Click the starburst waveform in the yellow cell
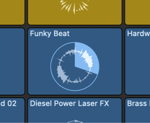 point(74,7)
